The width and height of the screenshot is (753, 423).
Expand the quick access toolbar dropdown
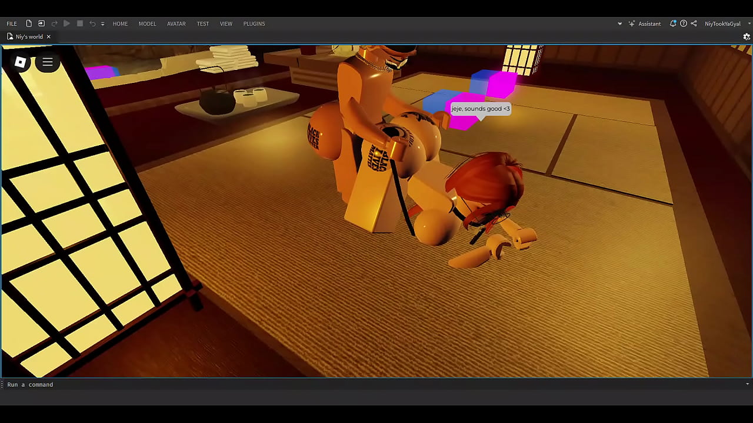coord(102,24)
